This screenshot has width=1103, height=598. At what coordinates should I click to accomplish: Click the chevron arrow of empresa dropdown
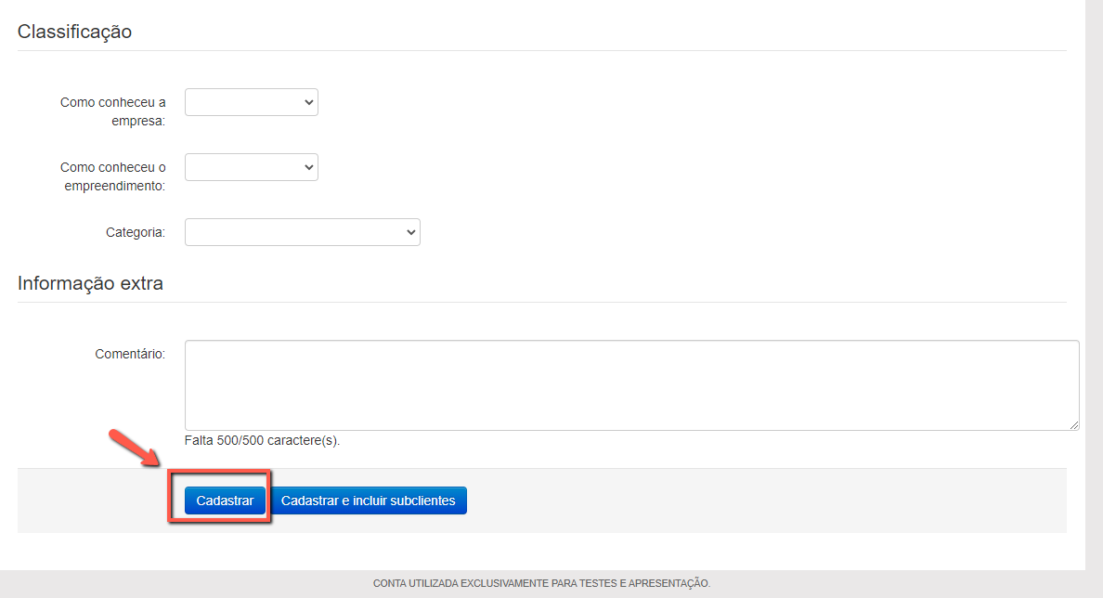309,102
